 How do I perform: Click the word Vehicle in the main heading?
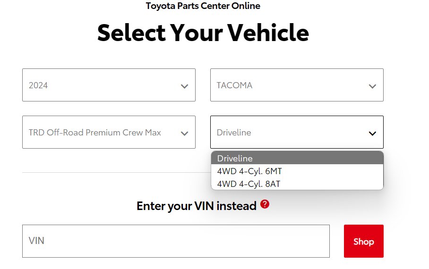(268, 33)
